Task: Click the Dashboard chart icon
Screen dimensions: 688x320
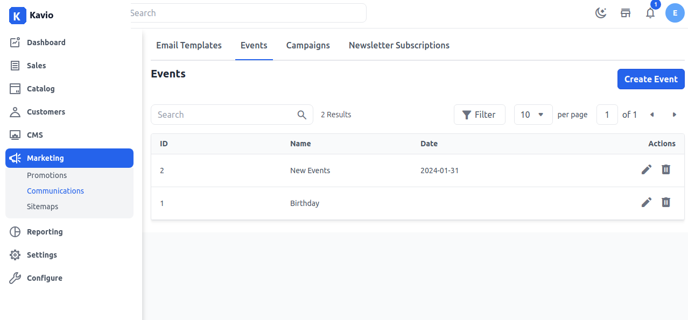Action: [x=15, y=42]
